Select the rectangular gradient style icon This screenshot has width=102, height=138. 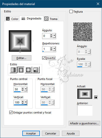click(x=21, y=70)
